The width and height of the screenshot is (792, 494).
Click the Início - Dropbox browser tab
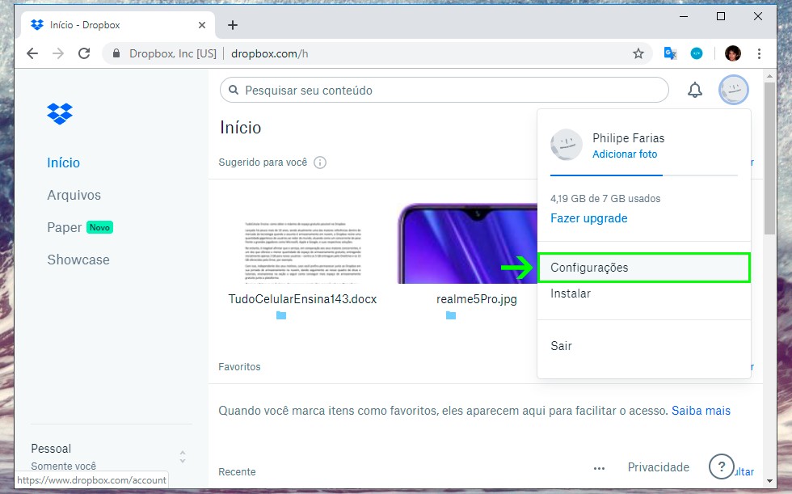pyautogui.click(x=118, y=25)
